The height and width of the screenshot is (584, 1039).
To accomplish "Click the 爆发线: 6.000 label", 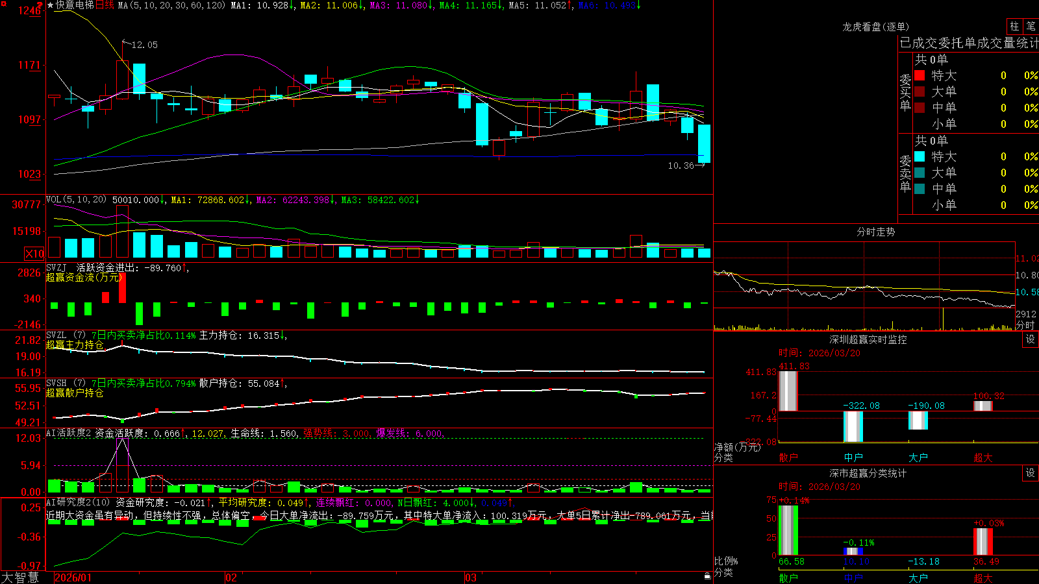I will point(410,433).
